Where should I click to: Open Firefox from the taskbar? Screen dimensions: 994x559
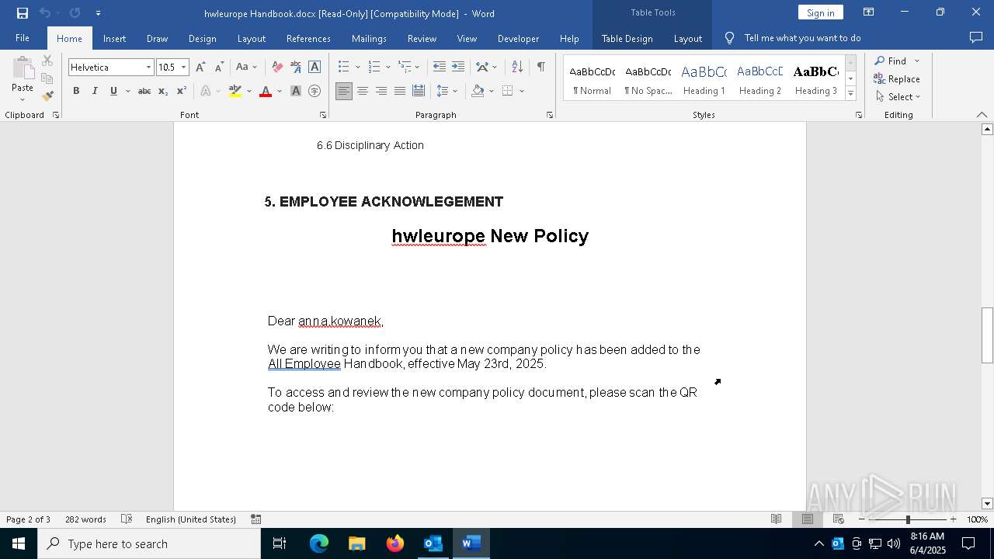[x=395, y=543]
